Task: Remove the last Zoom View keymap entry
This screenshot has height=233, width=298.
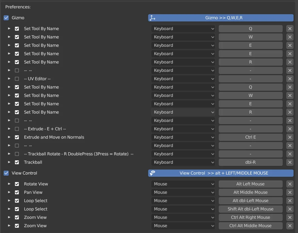Action: pyautogui.click(x=290, y=226)
